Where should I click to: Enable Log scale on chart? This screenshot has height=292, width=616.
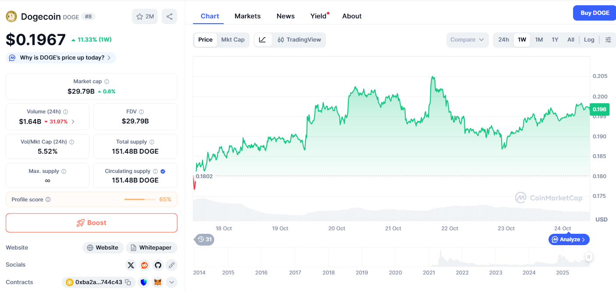coord(589,40)
